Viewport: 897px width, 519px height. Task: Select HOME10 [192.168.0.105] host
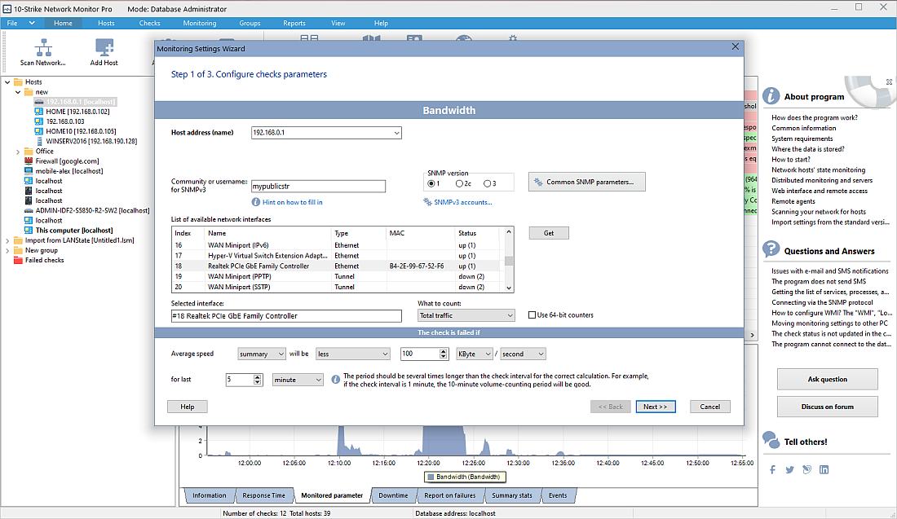81,131
